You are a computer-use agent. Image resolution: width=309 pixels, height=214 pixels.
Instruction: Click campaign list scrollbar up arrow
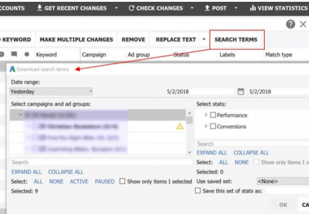(x=190, y=113)
